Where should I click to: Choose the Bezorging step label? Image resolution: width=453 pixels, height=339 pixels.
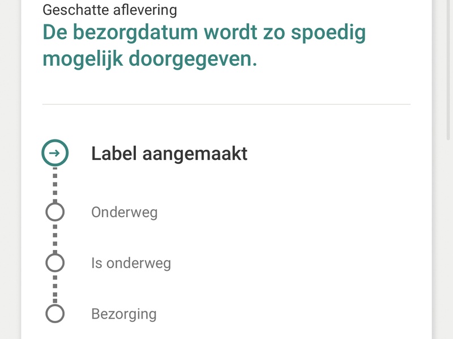click(x=123, y=314)
